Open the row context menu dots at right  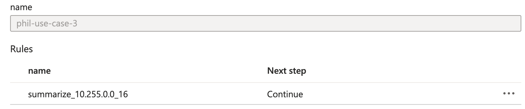509,94
